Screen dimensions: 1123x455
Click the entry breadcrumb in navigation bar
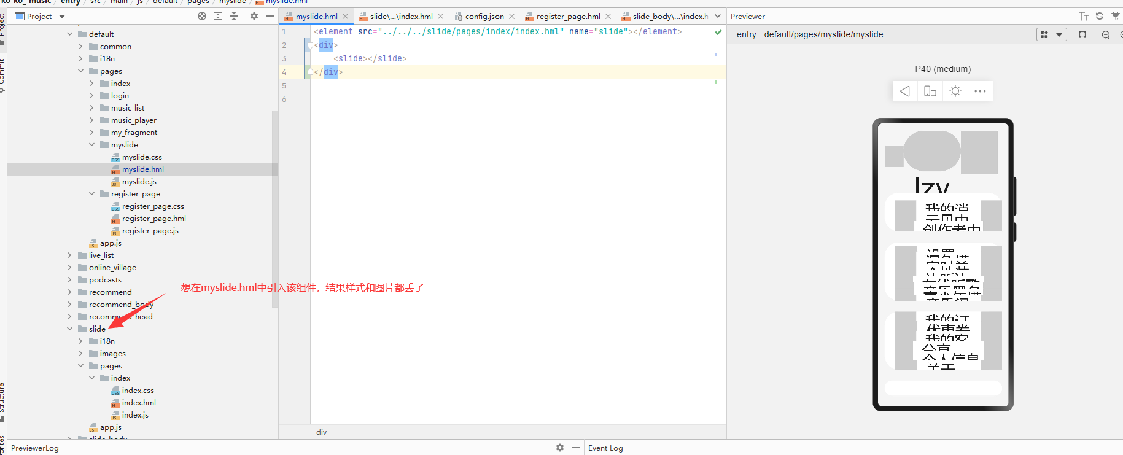(71, 2)
